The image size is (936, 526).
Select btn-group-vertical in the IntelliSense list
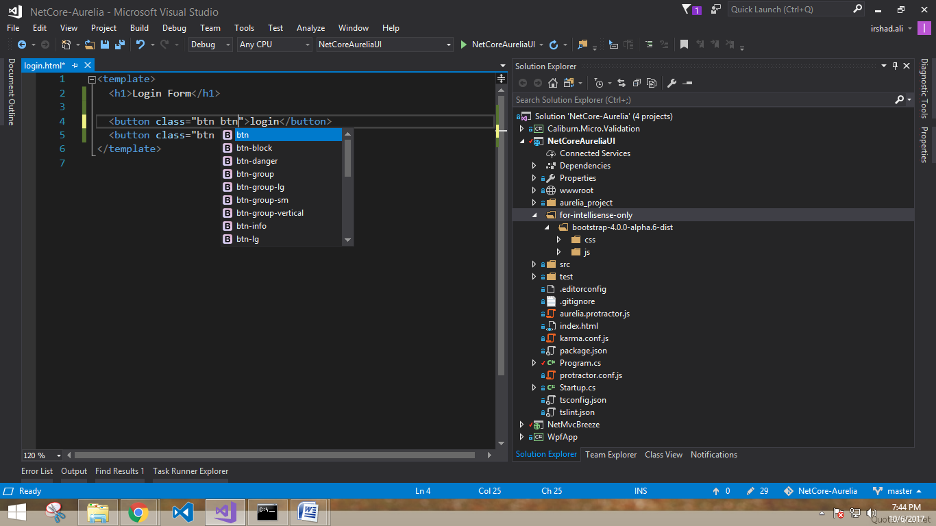(x=282, y=213)
